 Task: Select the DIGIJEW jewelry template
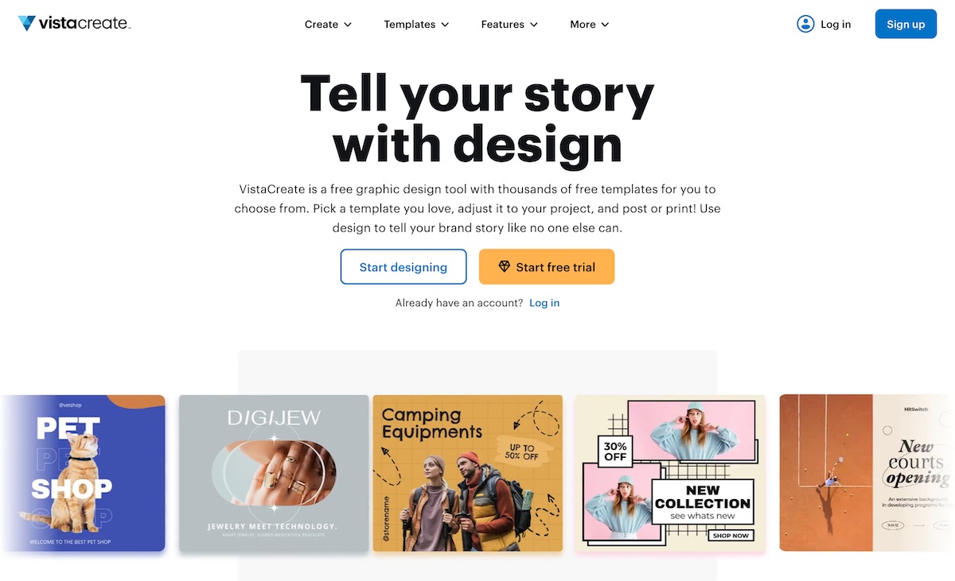(x=273, y=474)
